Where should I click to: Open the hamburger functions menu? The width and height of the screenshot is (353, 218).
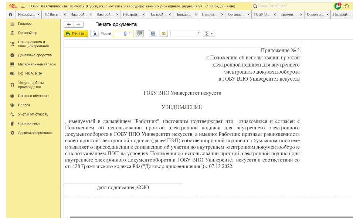[23, 6]
